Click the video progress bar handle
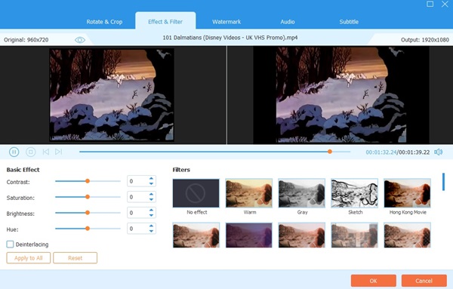Screen dimensions: 453x289 point(330,152)
